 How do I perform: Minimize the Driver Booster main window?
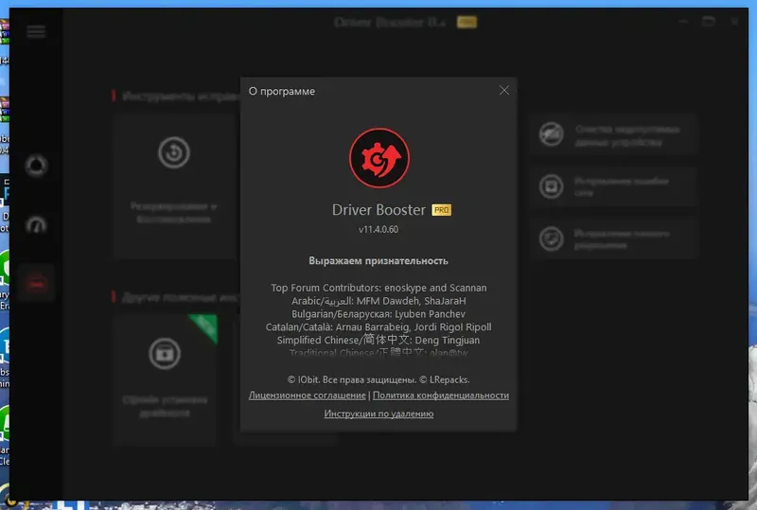click(683, 21)
